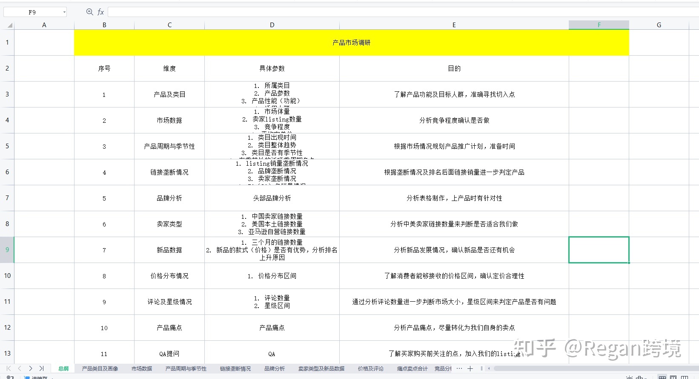Click the 价格分布情况 cell
Image resolution: width=699 pixels, height=379 pixels.
click(169, 276)
